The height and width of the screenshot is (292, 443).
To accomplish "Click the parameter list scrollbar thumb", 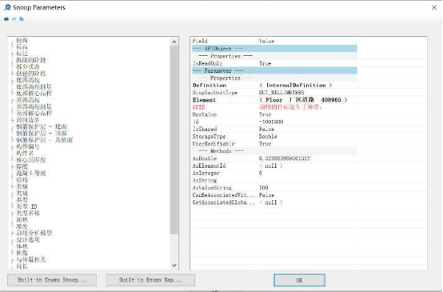I will (174, 140).
